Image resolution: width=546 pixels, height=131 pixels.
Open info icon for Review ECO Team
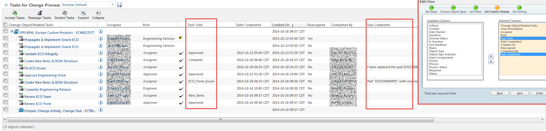tap(101, 95)
